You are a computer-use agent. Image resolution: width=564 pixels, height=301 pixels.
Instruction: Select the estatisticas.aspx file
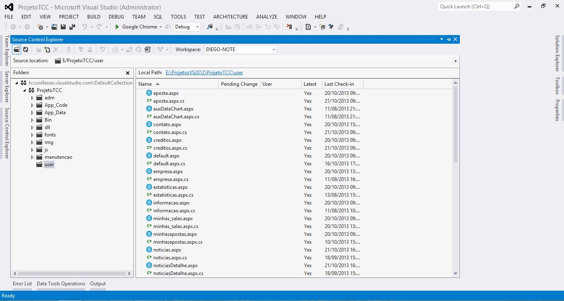[170, 187]
